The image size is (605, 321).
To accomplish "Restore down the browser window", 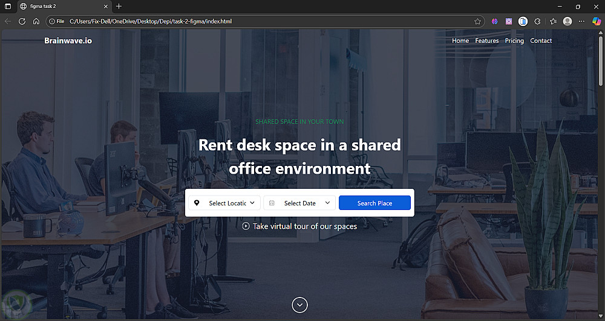I will 578,7.
